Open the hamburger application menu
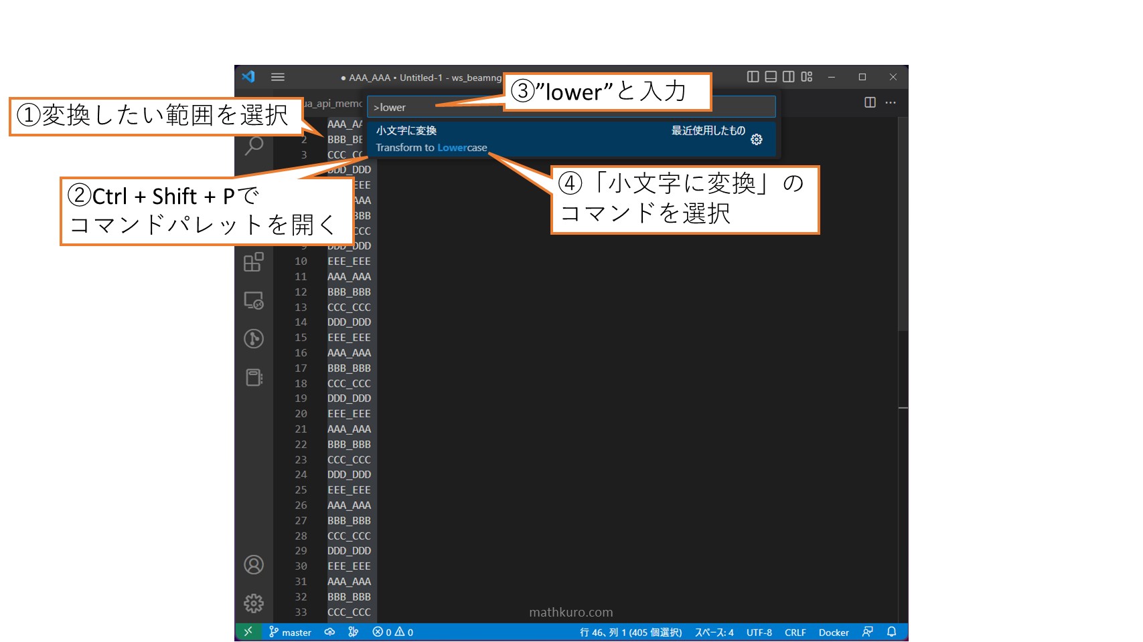 (x=278, y=77)
